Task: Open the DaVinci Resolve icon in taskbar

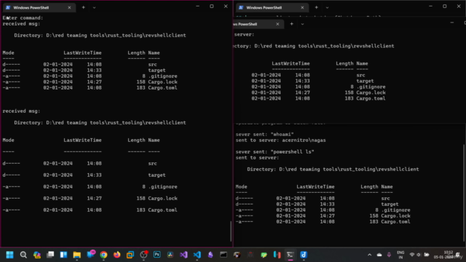Action: (x=170, y=255)
